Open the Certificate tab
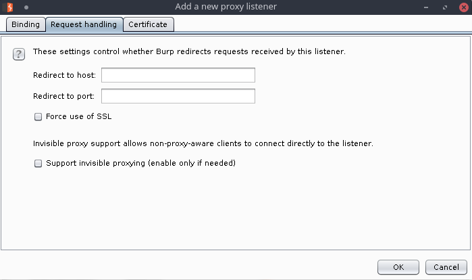This screenshot has height=280, width=472. click(x=148, y=24)
